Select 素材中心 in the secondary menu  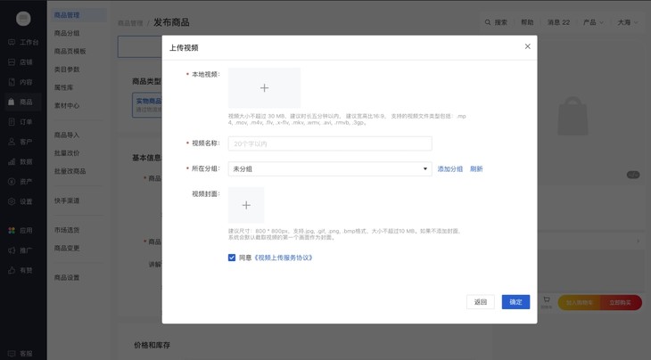67,105
